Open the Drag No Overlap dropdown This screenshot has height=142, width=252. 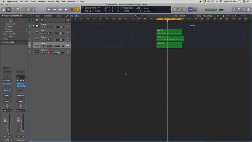pyautogui.click(x=208, y=16)
